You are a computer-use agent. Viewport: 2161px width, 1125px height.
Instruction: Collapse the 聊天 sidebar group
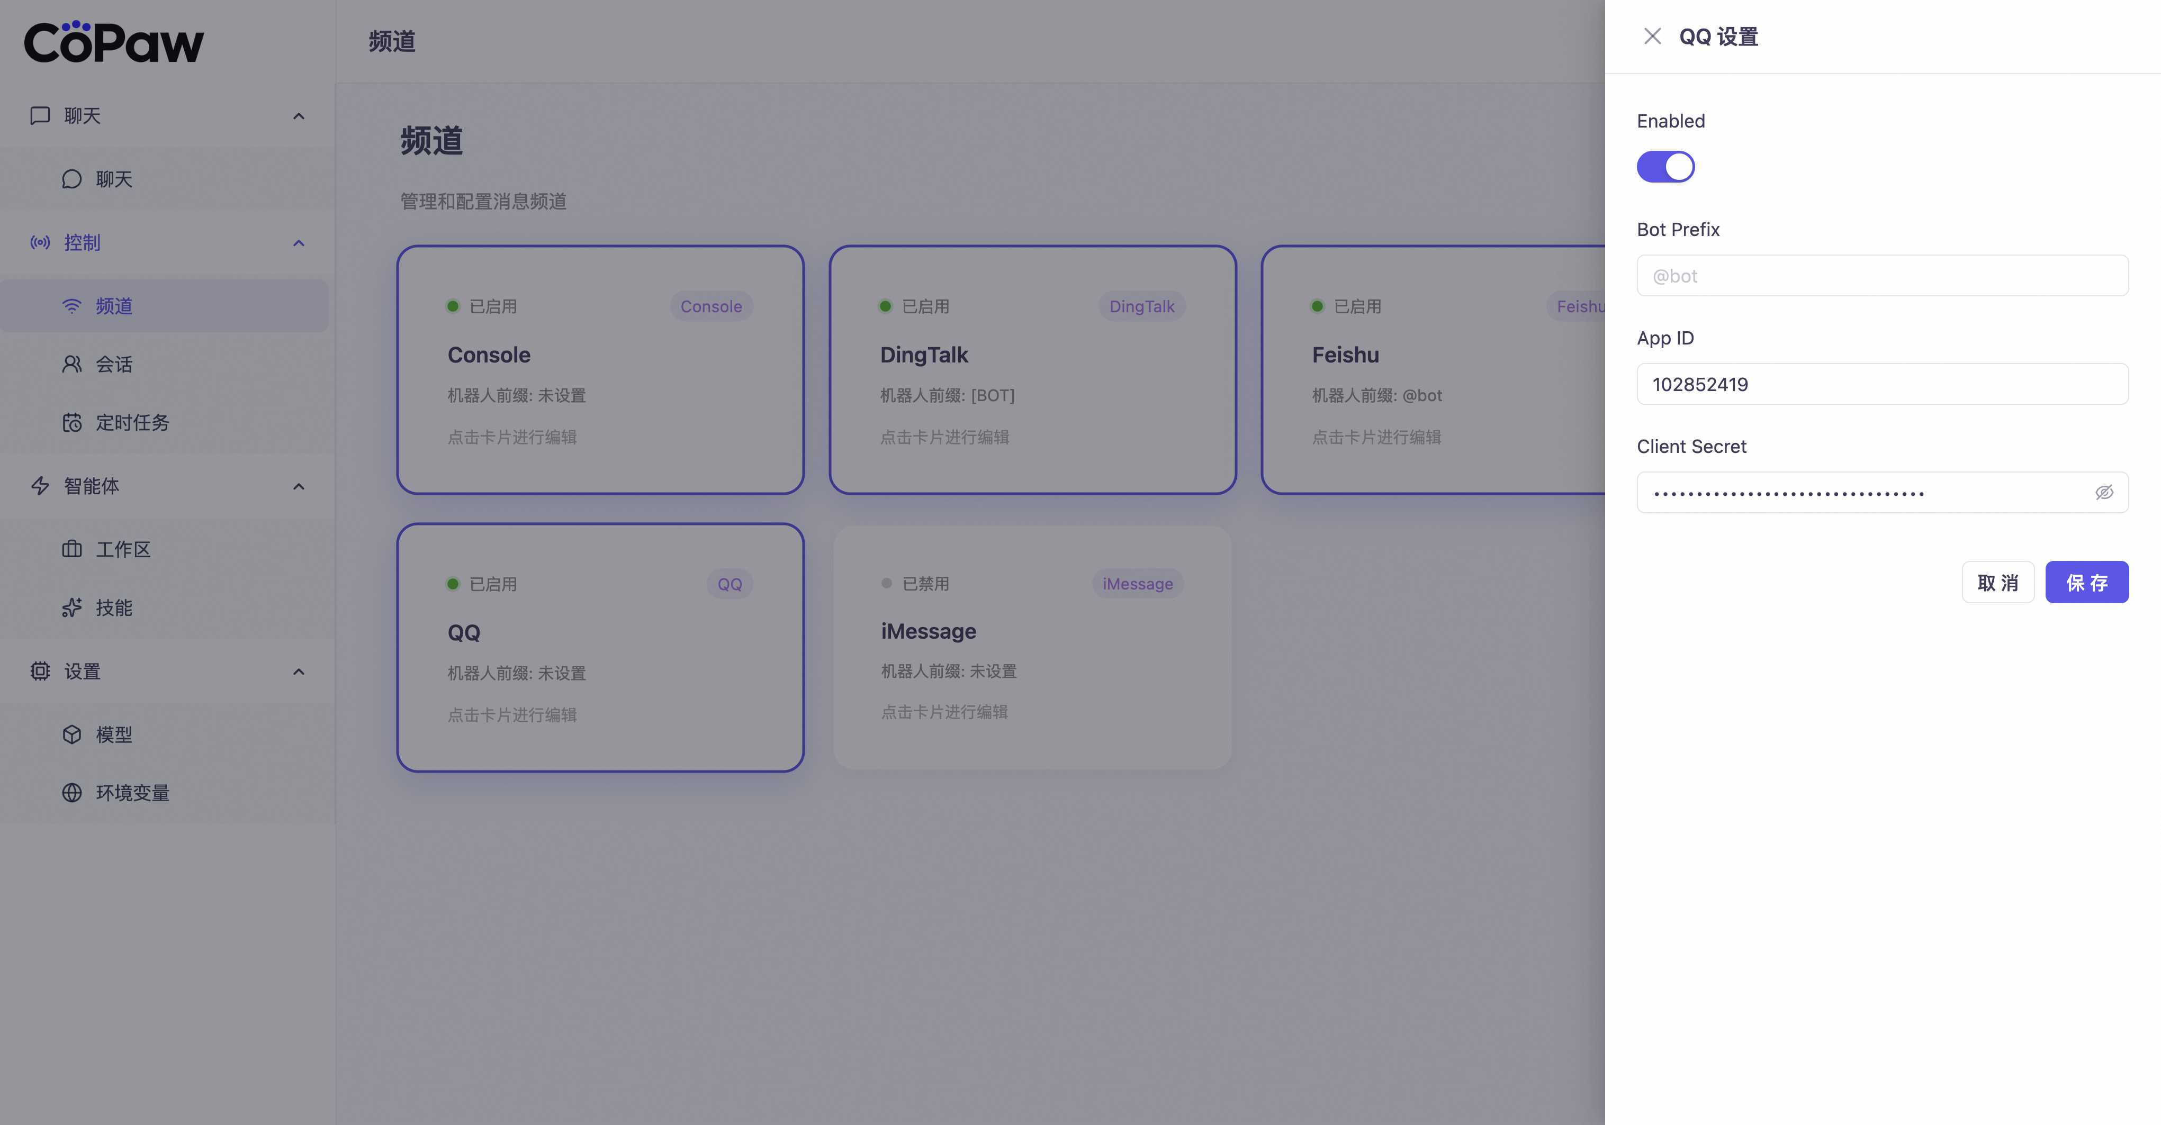point(299,116)
